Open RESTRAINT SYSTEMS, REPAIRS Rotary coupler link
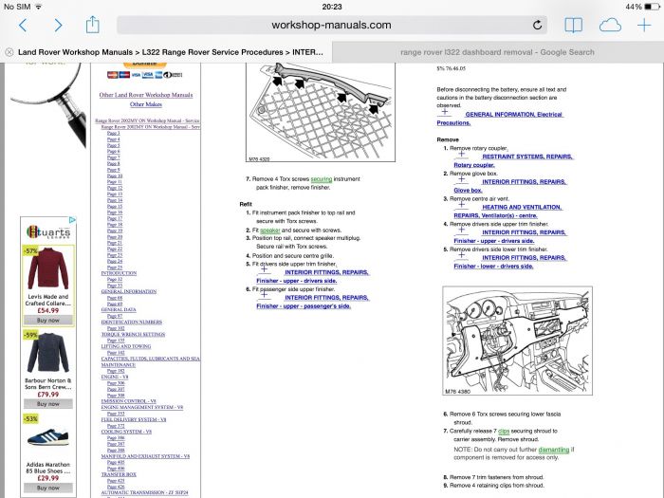664x498 pixels. click(513, 161)
